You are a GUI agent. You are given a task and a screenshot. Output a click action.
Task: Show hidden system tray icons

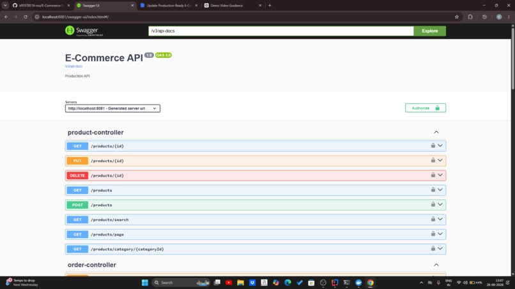[421, 283]
